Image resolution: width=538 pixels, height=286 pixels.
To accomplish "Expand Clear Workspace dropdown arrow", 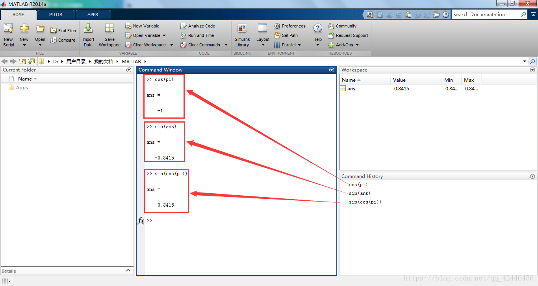I will click(x=171, y=45).
